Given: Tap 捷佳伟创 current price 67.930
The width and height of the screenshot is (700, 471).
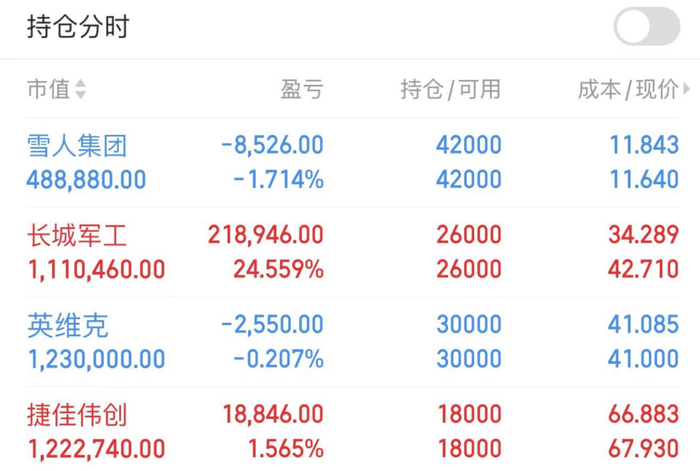Looking at the screenshot, I should [x=644, y=449].
